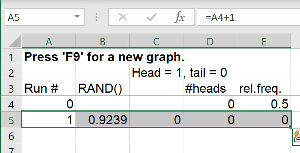Click the fill handle of the selection
300x153 pixels.
tap(291, 127)
